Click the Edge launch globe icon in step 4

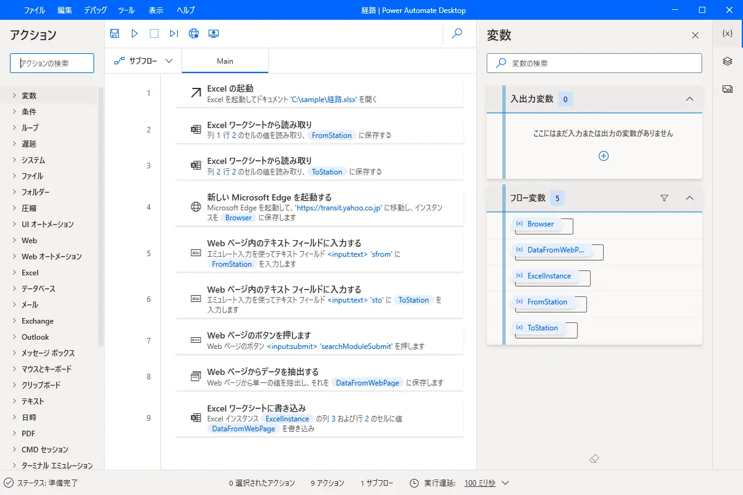196,207
